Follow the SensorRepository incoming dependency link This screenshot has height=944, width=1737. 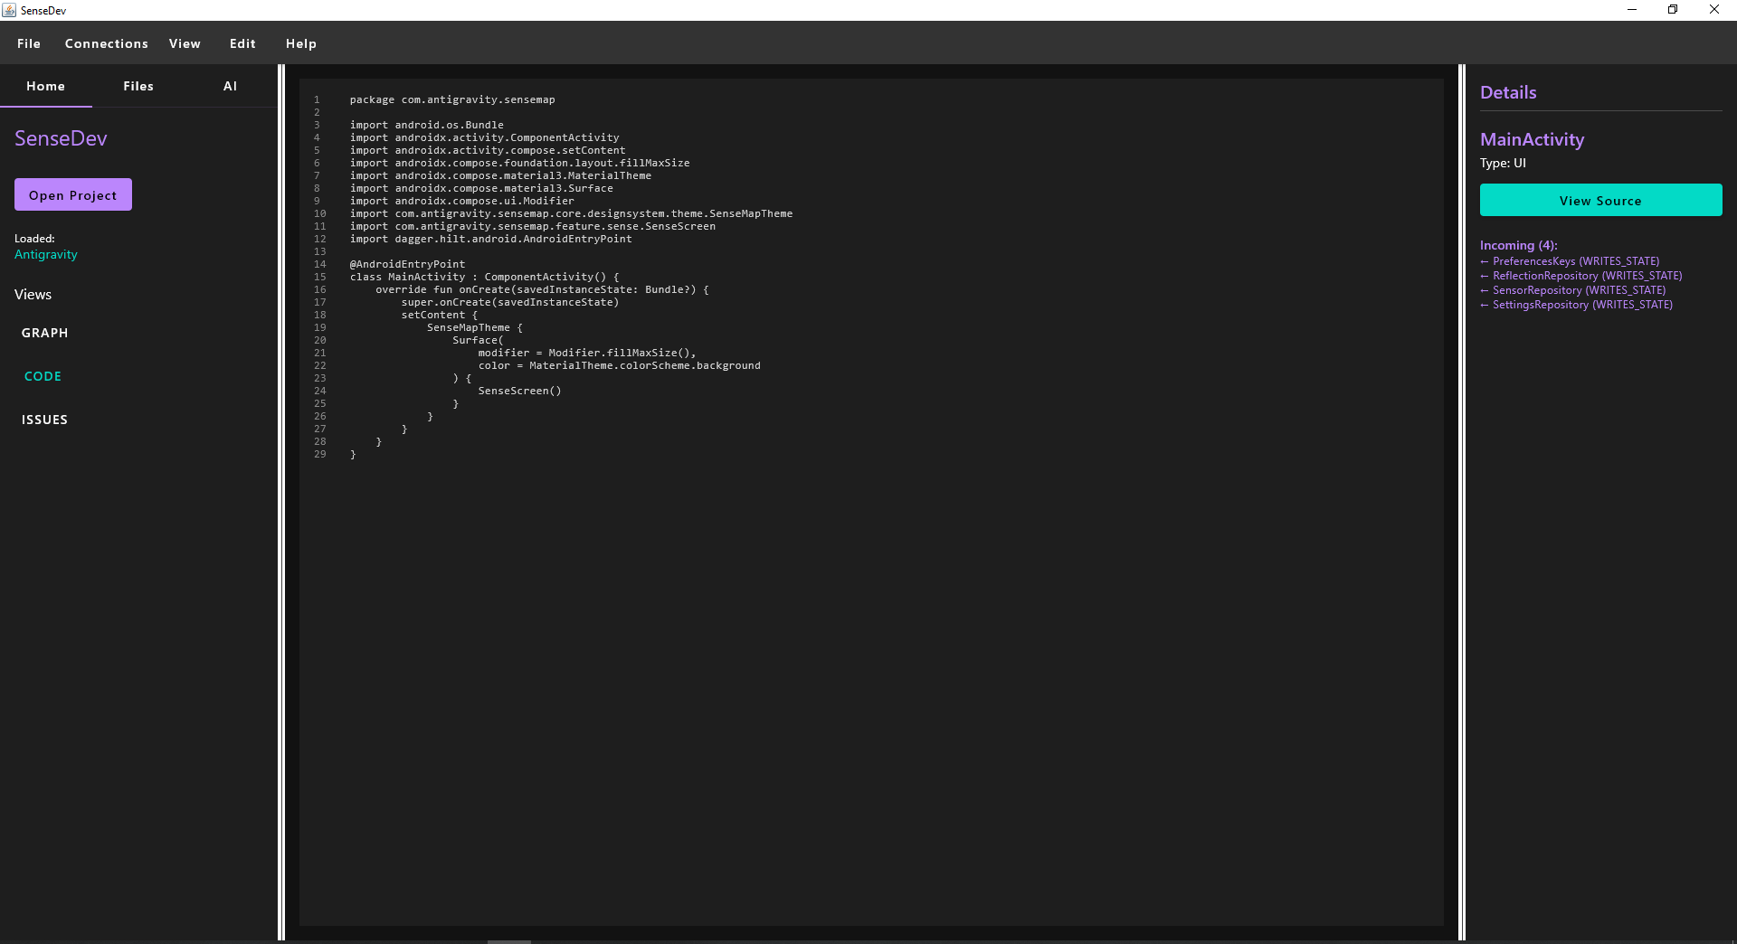click(x=1574, y=289)
